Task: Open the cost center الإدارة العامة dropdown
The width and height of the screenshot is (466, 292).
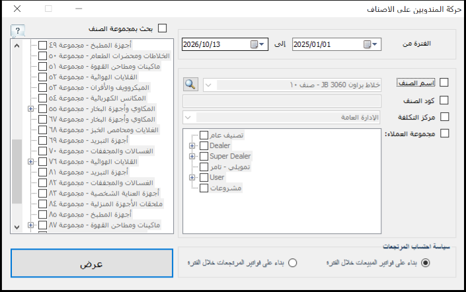Action: [x=188, y=118]
